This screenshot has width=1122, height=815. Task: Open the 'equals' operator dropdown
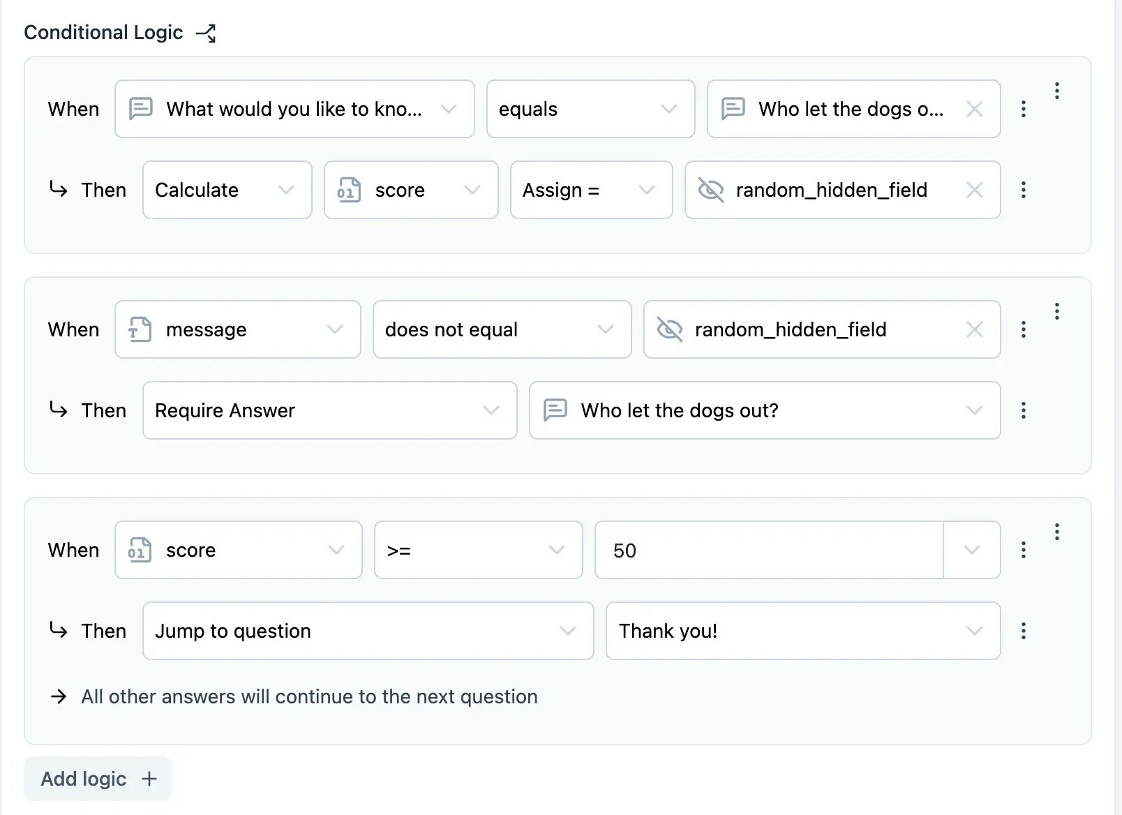click(x=590, y=109)
